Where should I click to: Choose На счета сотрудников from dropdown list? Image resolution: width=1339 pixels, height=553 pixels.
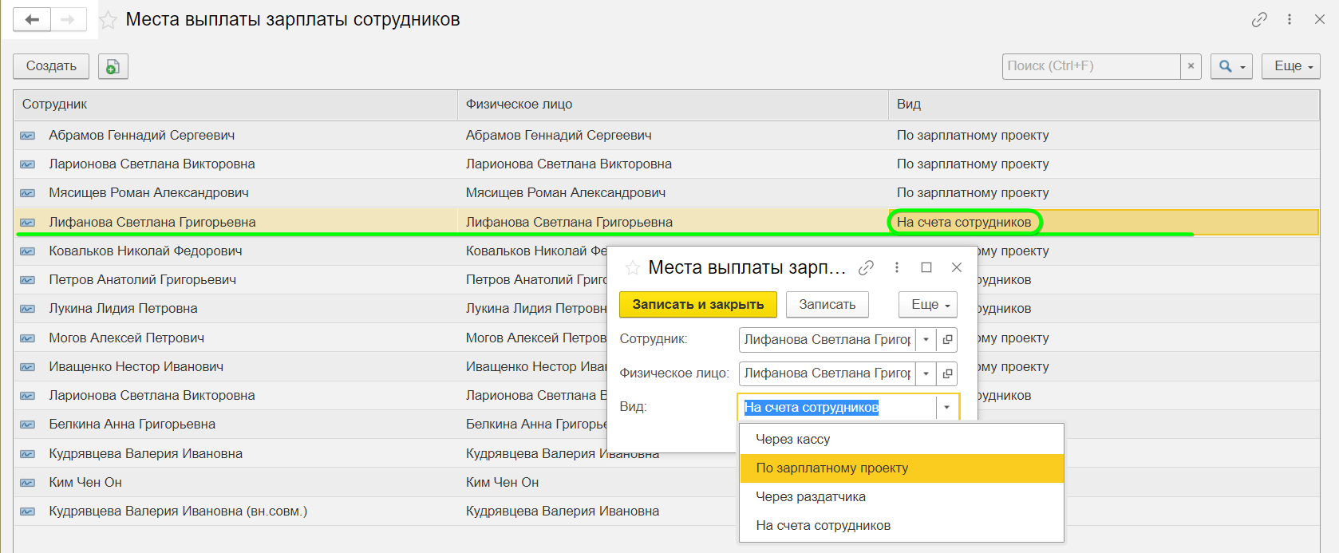pos(902,526)
